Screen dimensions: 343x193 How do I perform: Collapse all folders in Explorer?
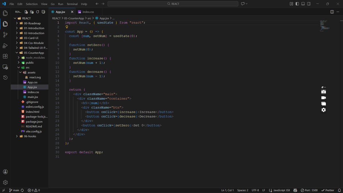(x=43, y=12)
